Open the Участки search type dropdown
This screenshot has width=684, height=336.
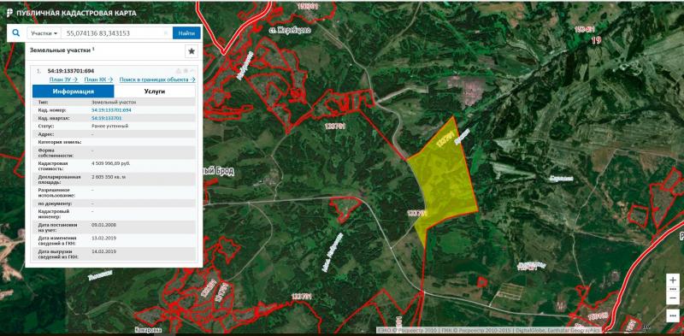tap(44, 33)
